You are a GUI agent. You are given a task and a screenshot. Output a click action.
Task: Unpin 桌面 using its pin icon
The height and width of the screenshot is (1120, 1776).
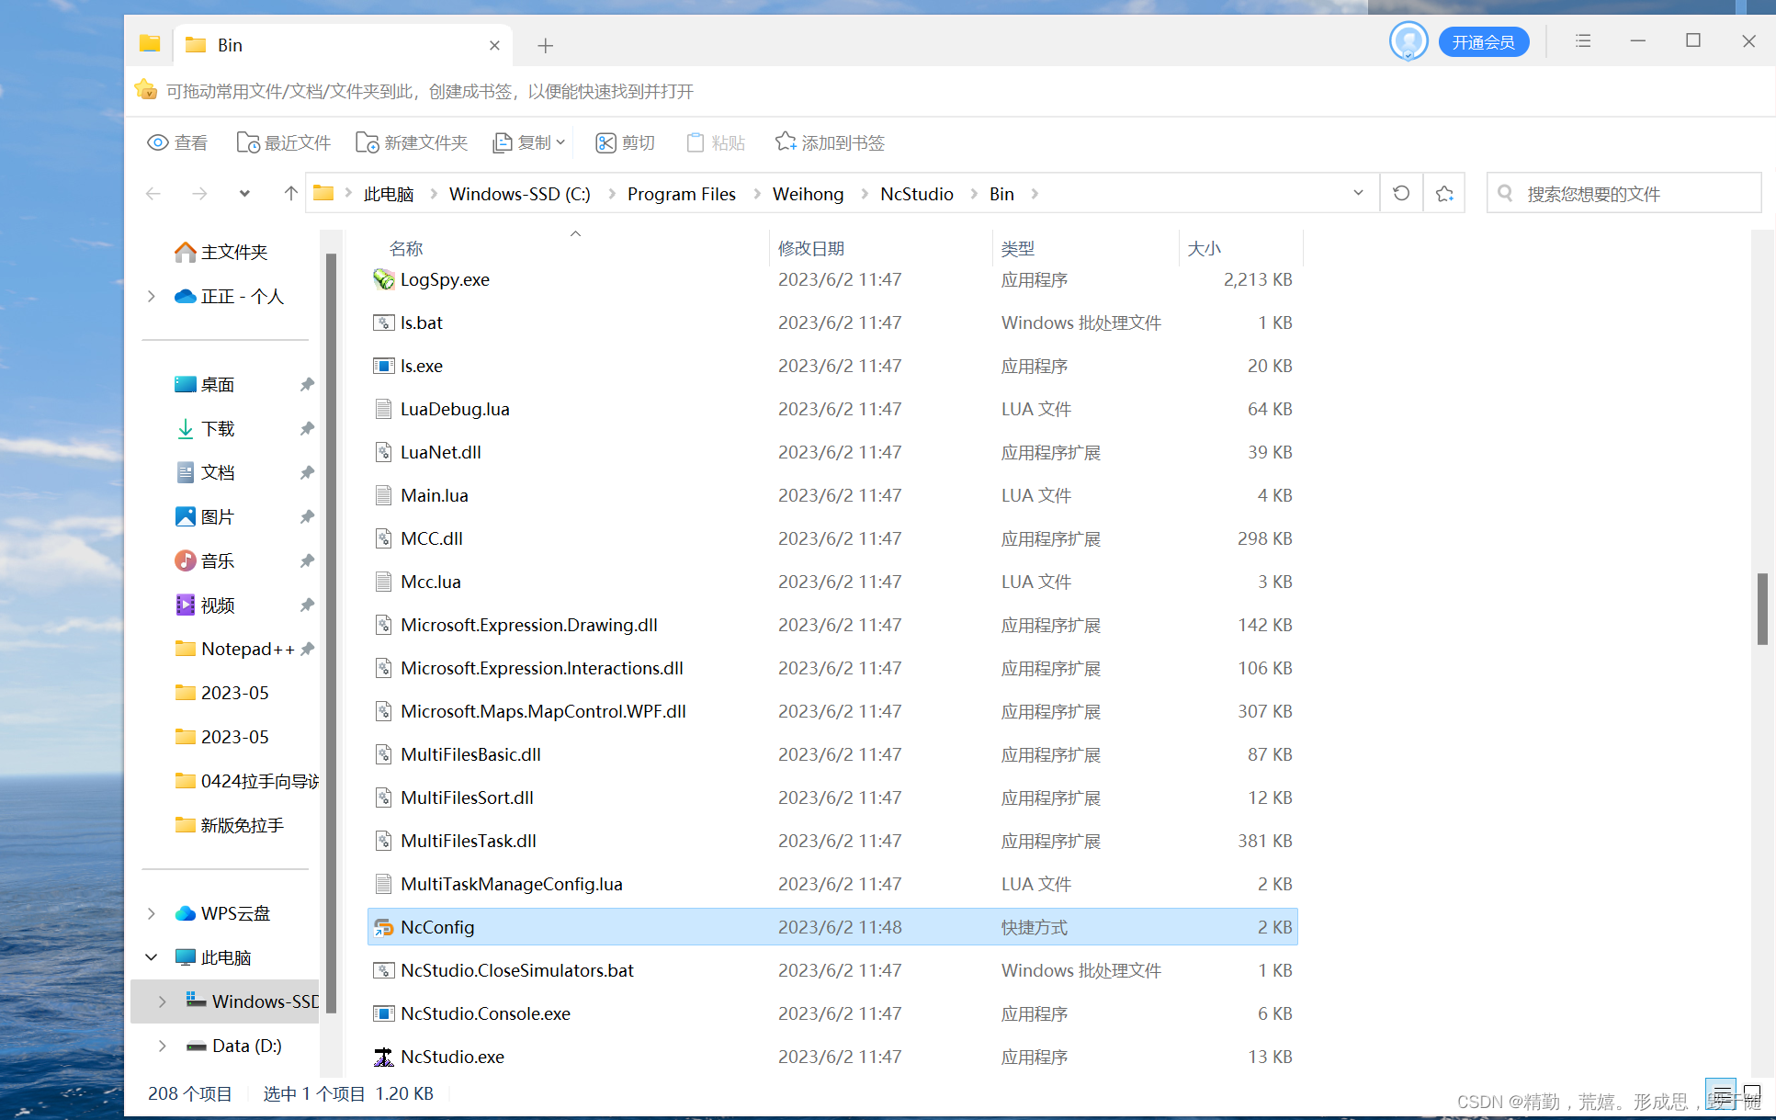point(307,384)
